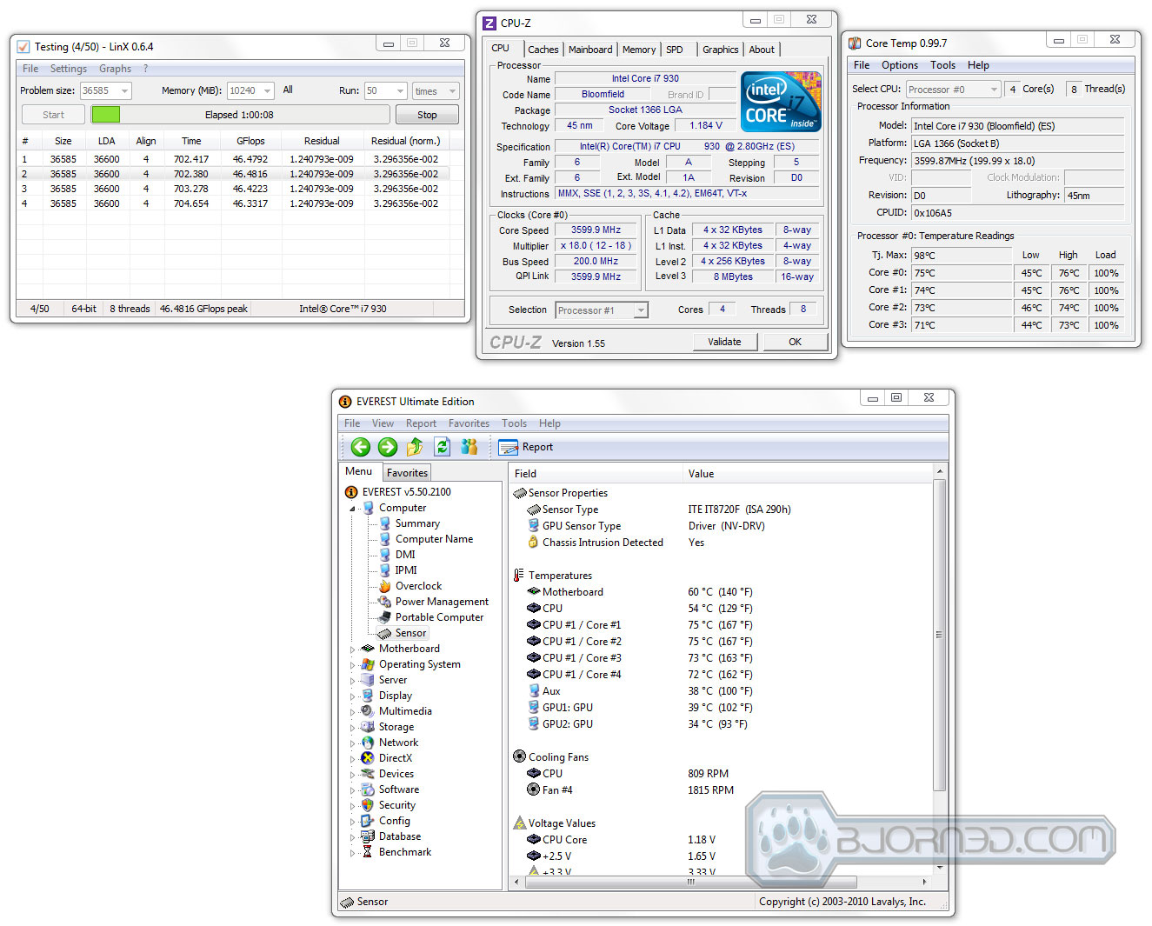Click Stop button in LinX
This screenshot has height=926, width=1152.
pyautogui.click(x=427, y=115)
